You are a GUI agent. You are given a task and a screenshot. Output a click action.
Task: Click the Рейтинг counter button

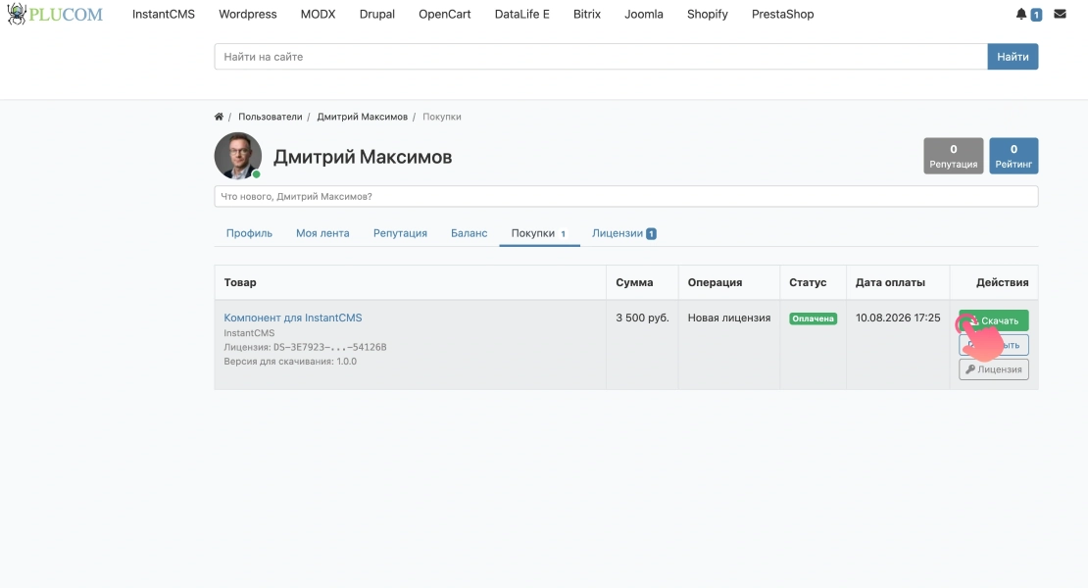(x=1014, y=156)
